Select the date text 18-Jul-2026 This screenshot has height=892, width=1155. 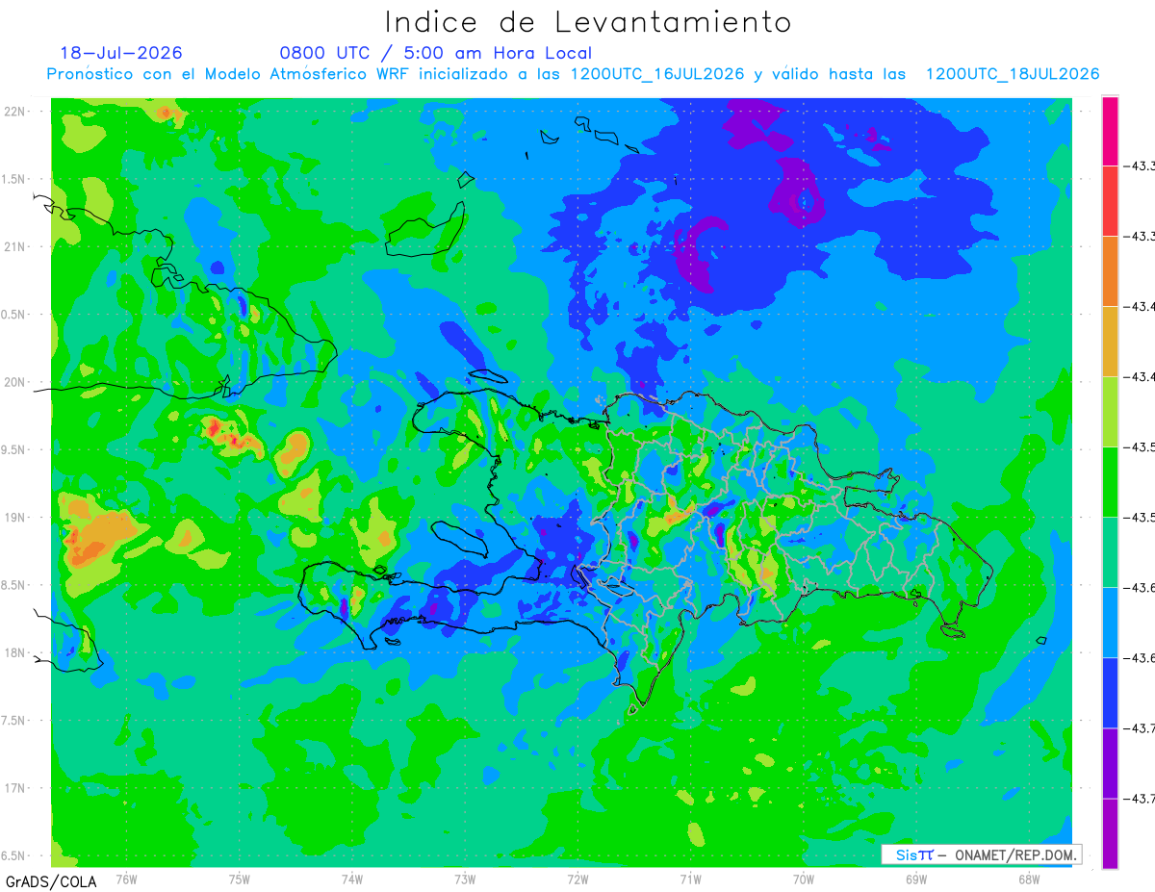point(121,53)
